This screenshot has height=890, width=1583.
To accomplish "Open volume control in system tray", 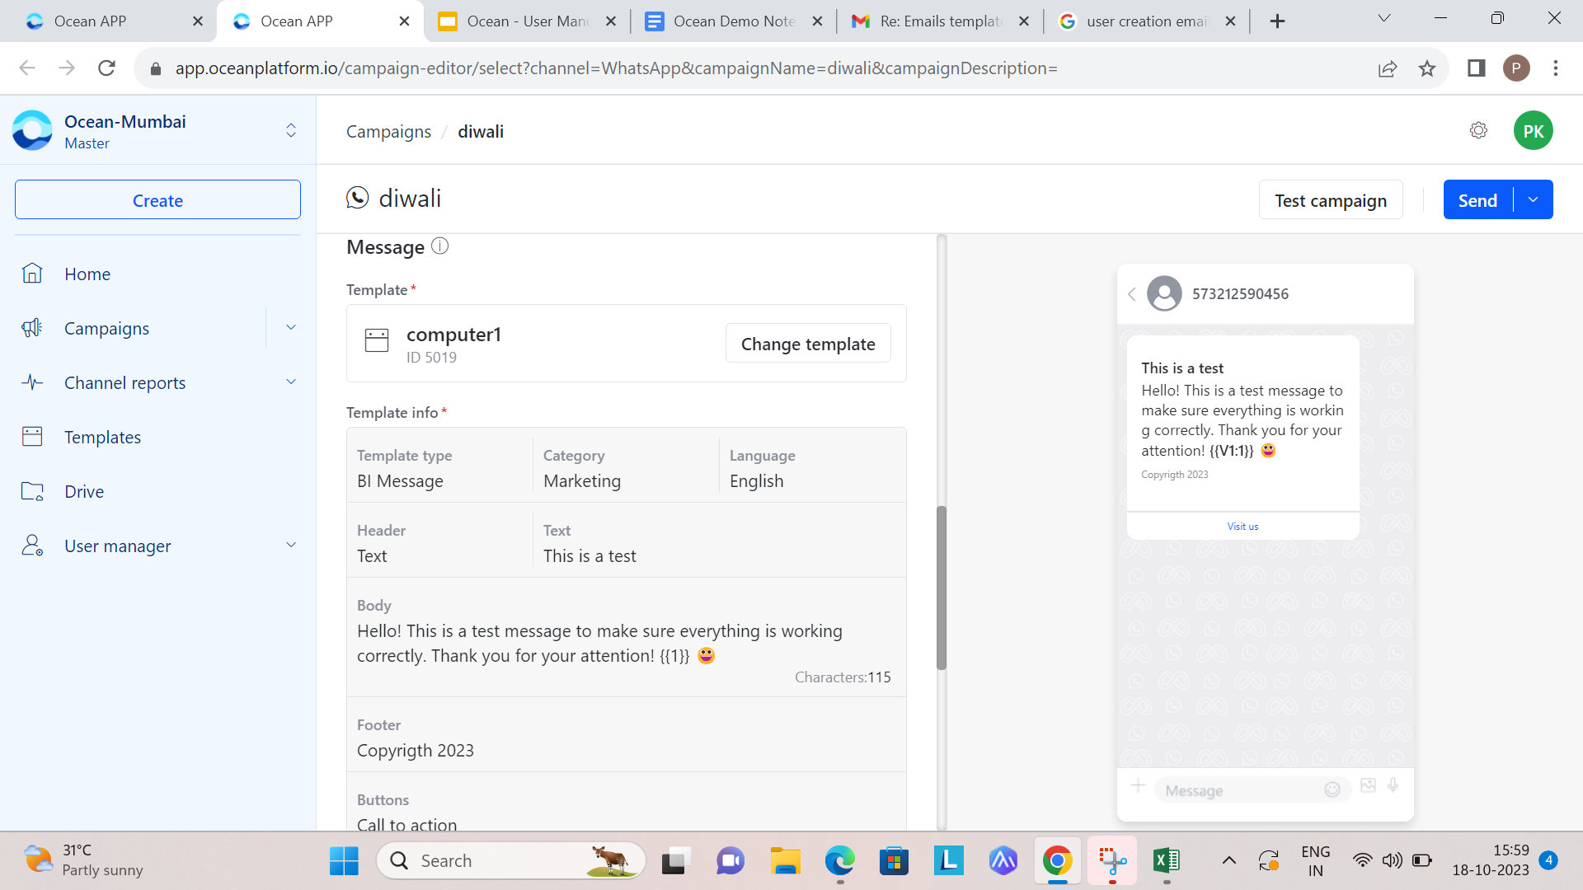I will click(x=1392, y=861).
